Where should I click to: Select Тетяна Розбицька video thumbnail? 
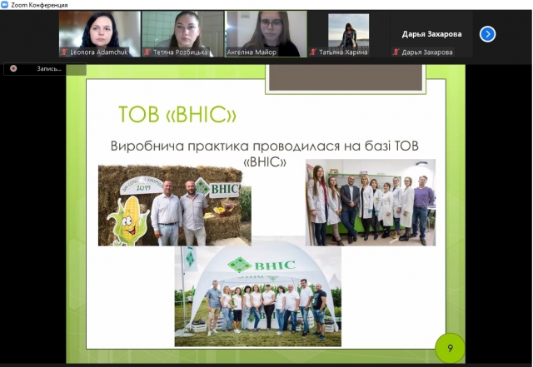[182, 33]
